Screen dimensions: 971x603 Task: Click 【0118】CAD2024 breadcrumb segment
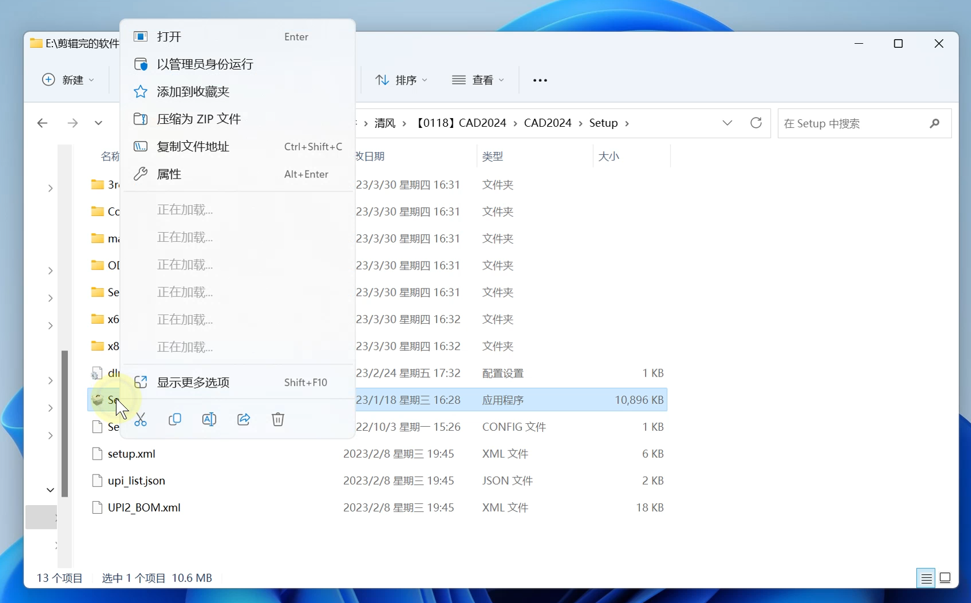(460, 123)
